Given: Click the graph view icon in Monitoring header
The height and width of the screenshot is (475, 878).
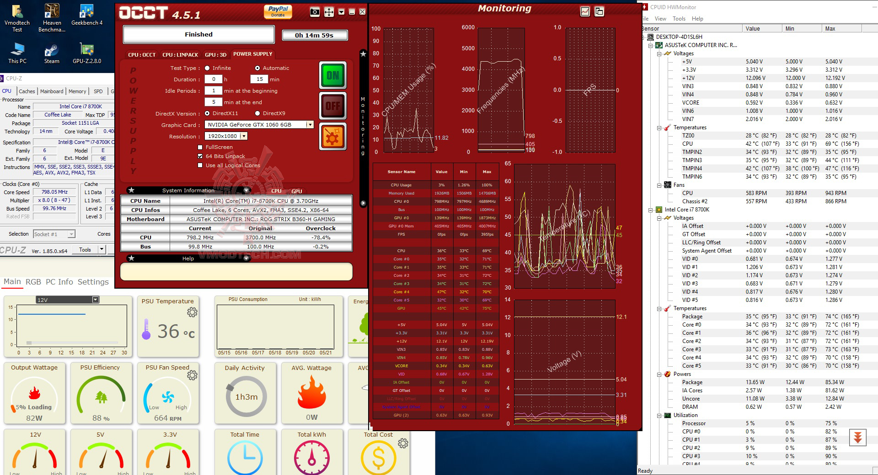Looking at the screenshot, I should tap(585, 12).
